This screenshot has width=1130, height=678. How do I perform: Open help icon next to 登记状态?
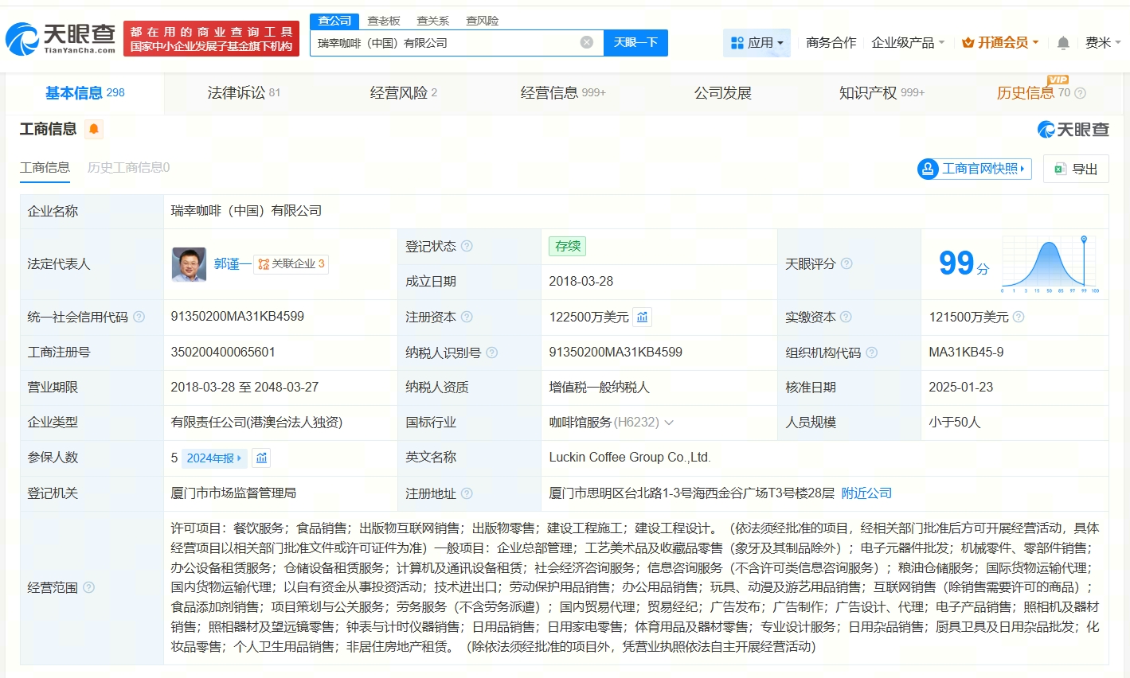pyautogui.click(x=467, y=246)
